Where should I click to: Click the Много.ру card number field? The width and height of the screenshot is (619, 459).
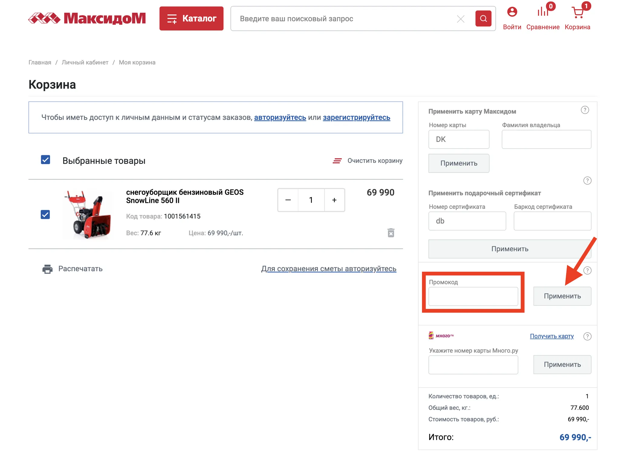[473, 365]
